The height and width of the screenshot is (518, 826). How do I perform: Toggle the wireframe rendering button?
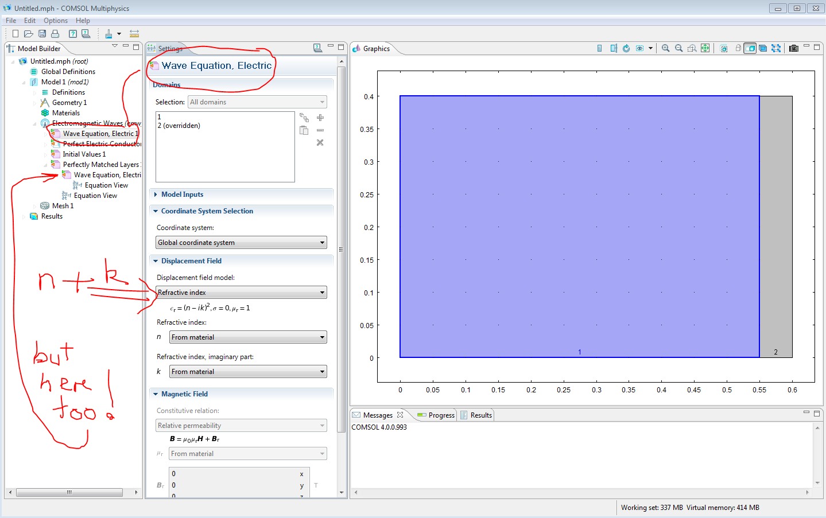775,49
